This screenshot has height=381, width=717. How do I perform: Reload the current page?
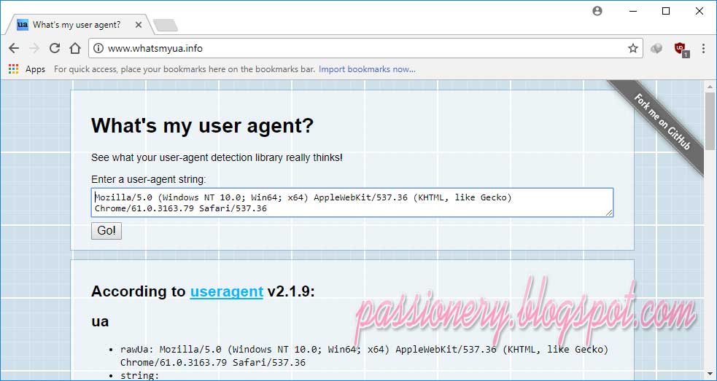(55, 48)
